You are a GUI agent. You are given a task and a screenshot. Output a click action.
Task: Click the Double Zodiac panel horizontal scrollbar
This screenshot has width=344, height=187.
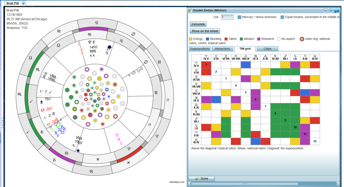point(244,184)
